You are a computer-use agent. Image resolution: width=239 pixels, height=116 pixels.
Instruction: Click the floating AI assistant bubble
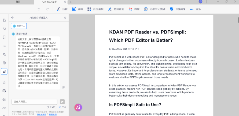(78, 107)
